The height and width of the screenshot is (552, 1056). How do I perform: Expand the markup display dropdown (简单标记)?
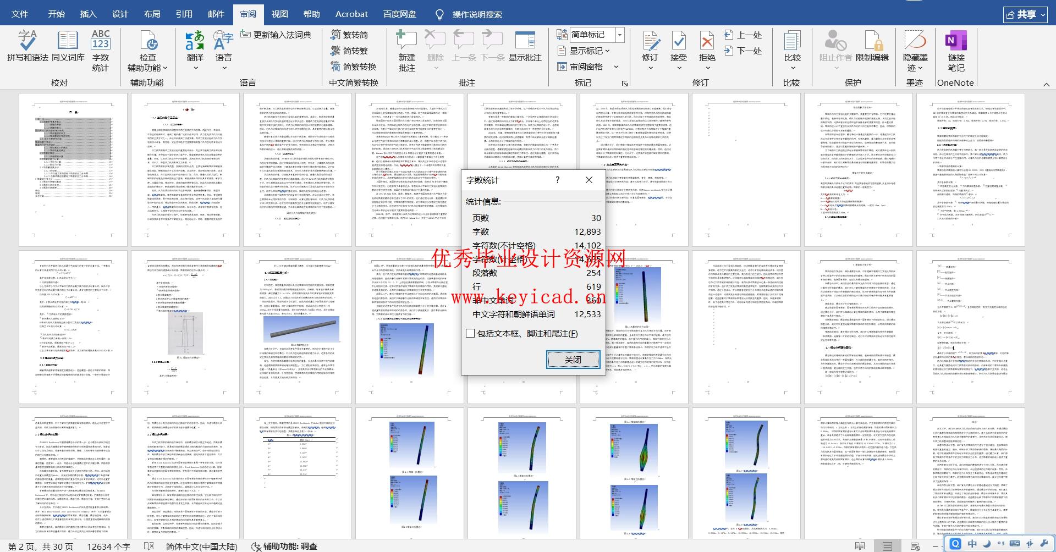[620, 35]
